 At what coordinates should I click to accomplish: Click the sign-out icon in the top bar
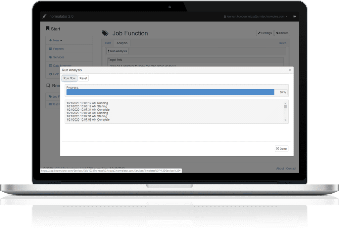point(295,17)
